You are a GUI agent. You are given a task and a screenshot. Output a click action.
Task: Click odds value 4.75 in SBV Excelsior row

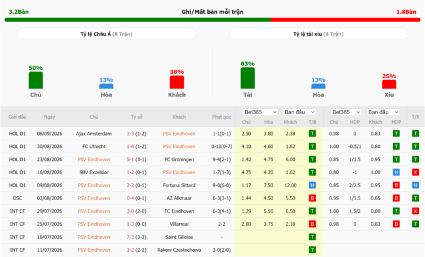pos(246,172)
